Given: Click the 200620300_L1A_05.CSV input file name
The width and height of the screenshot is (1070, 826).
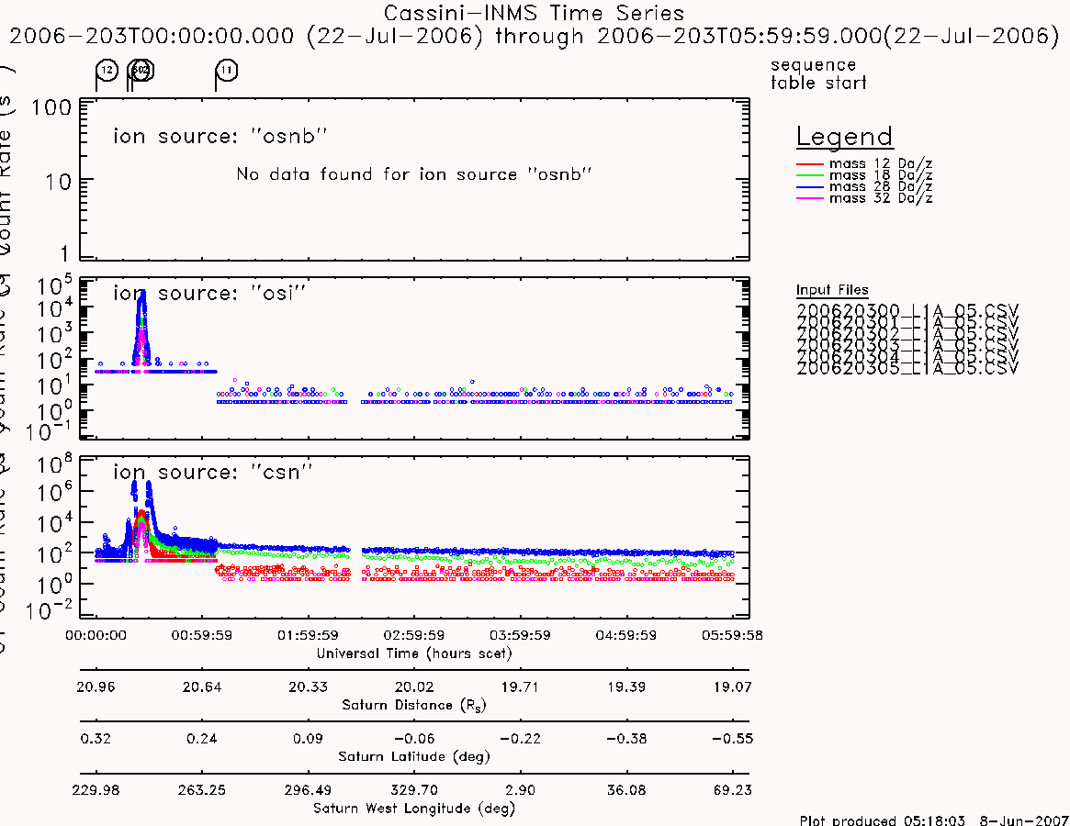Looking at the screenshot, I should [907, 310].
